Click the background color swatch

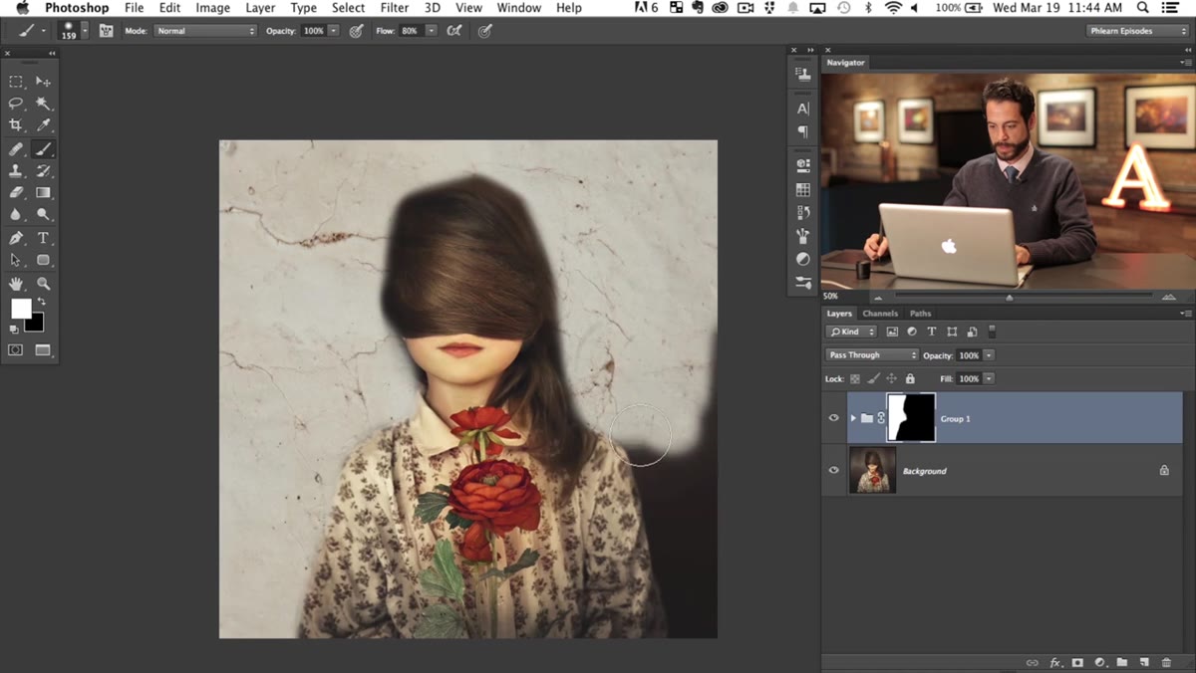[37, 324]
